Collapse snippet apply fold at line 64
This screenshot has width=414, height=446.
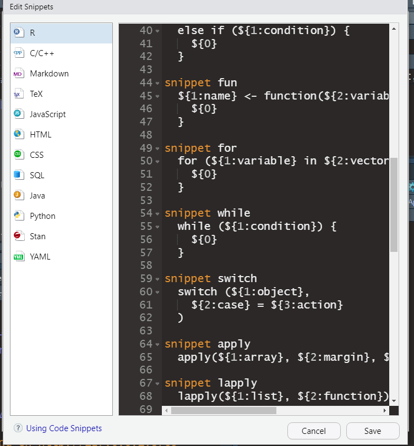coord(157,344)
